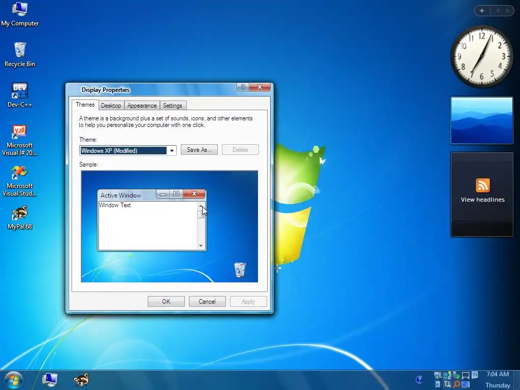Click the OK button
Screen dimensions: 520x390
pos(166,302)
